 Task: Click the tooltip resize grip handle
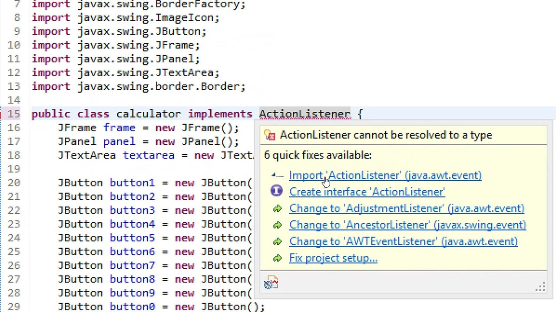pyautogui.click(x=541, y=287)
